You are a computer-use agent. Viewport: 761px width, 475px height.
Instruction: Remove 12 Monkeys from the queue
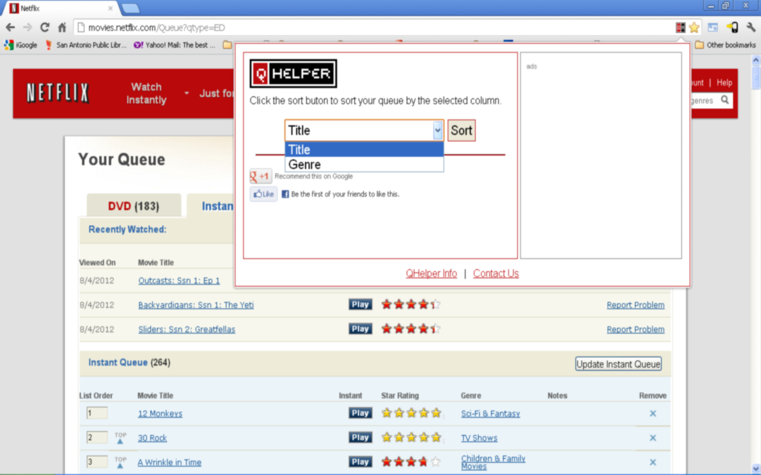coord(653,413)
